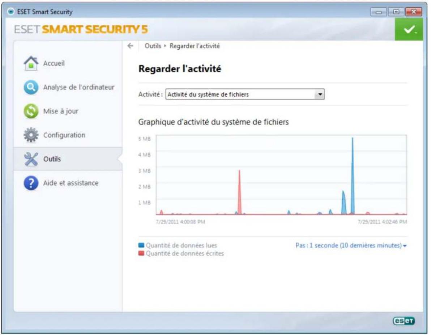Close the ESET Smart Security window
The height and width of the screenshot is (335, 431).
(x=413, y=12)
